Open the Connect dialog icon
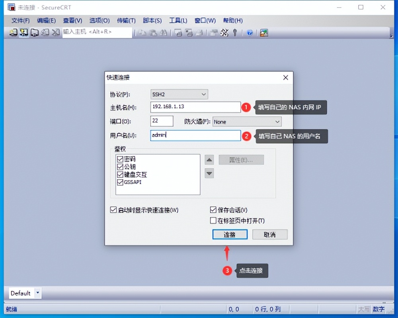 [x=13, y=32]
